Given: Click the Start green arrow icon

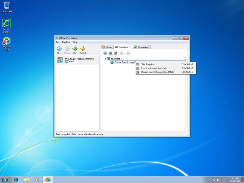Looking at the screenshot, I should (x=75, y=49).
